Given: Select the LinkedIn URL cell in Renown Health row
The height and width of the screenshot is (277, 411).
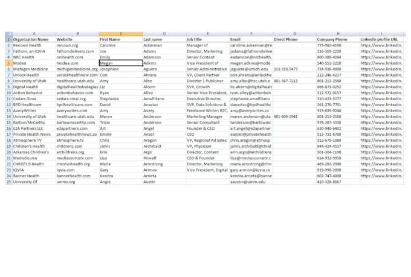Looking at the screenshot, I should point(381,45).
